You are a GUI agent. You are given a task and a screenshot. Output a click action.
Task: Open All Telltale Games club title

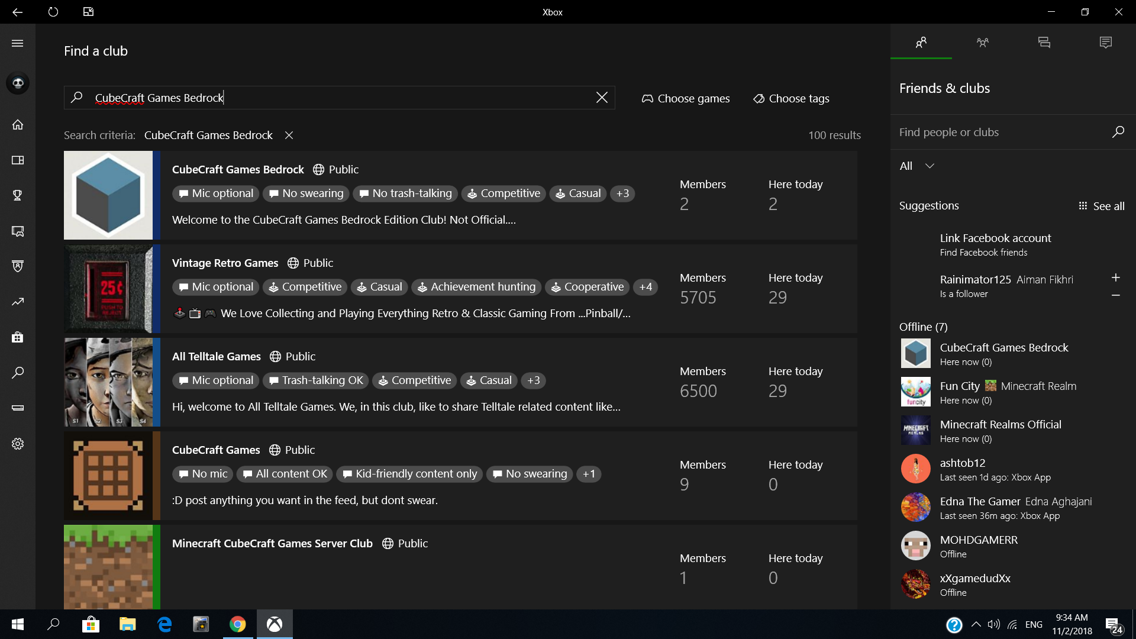click(x=216, y=357)
